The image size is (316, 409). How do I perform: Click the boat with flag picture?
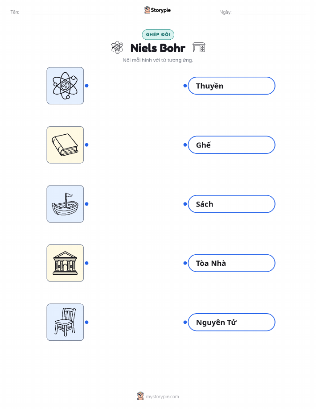65,204
